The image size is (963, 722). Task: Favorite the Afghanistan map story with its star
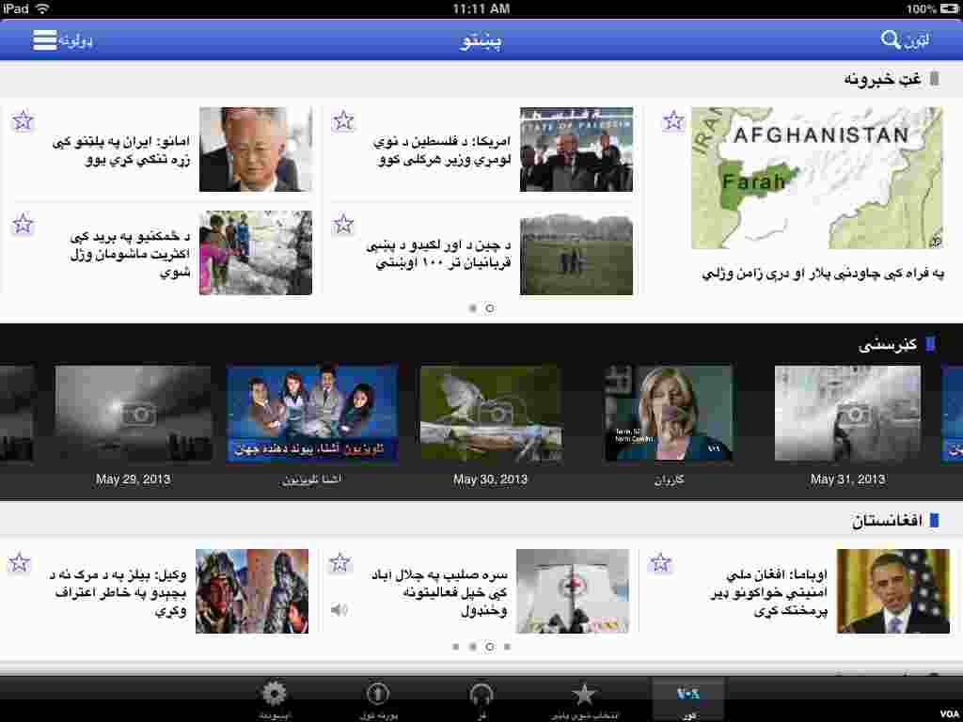(673, 120)
